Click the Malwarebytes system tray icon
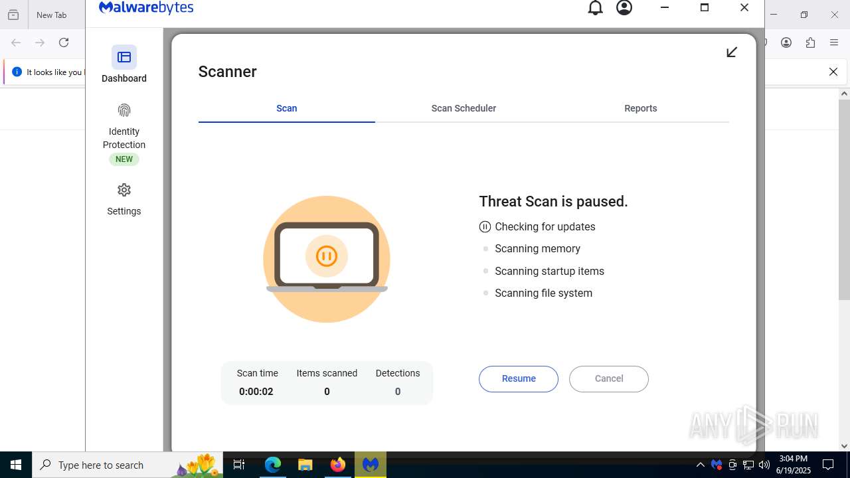The height and width of the screenshot is (478, 850). click(717, 465)
